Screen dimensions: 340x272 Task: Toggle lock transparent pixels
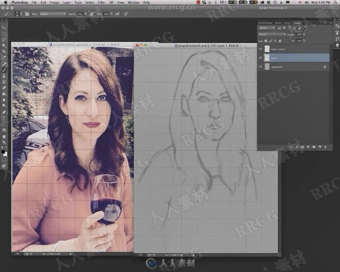click(x=266, y=41)
